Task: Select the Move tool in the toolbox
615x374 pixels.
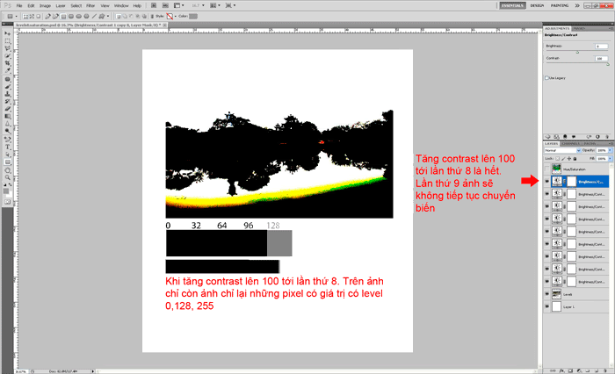Action: pyautogui.click(x=7, y=32)
